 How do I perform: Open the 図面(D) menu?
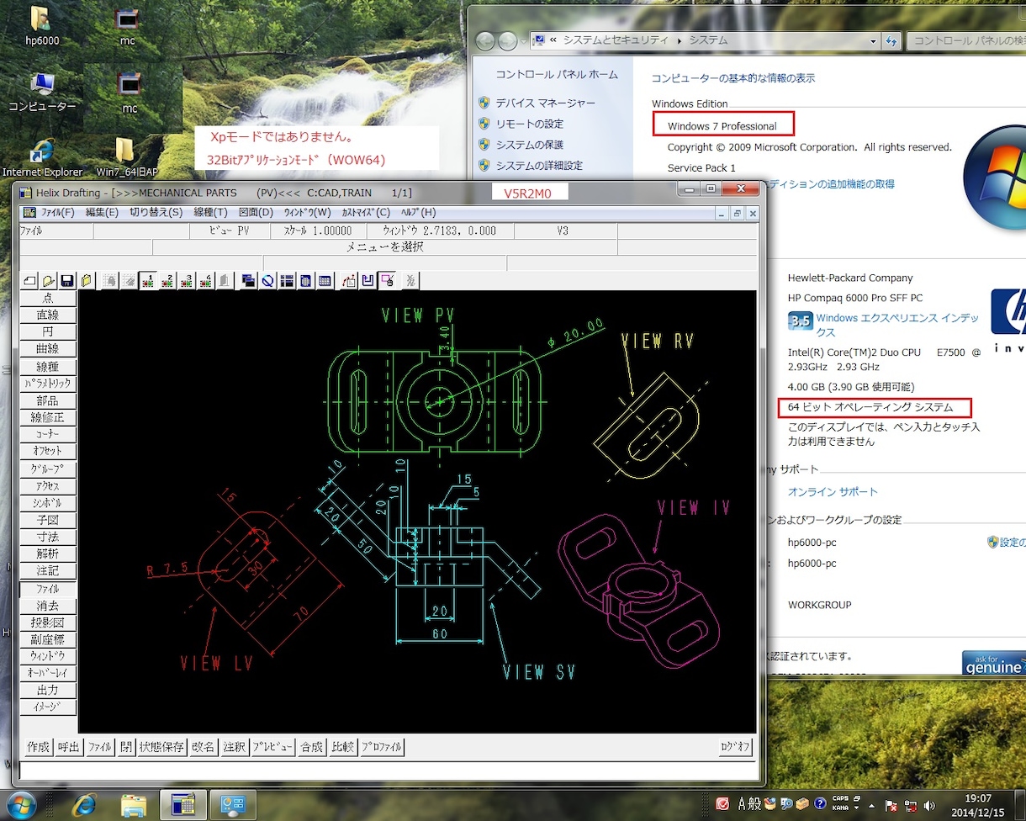256,213
